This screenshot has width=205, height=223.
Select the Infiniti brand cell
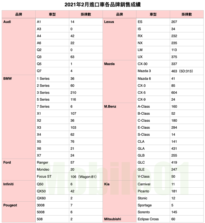tap(19, 191)
